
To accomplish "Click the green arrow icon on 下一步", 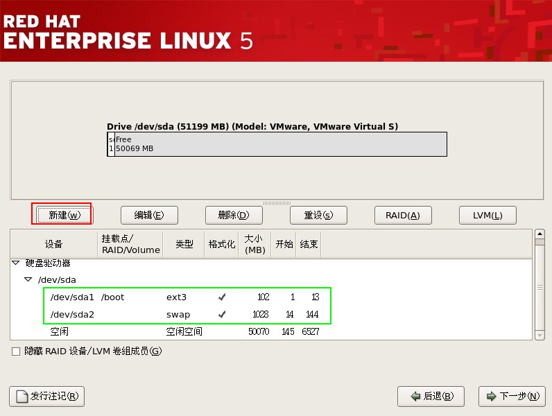I will (491, 397).
